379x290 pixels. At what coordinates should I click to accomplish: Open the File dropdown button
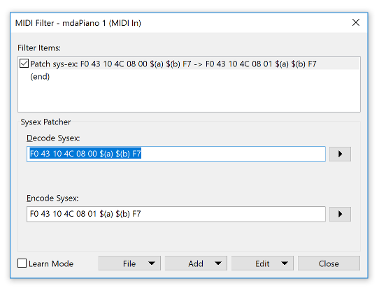[x=129, y=263]
